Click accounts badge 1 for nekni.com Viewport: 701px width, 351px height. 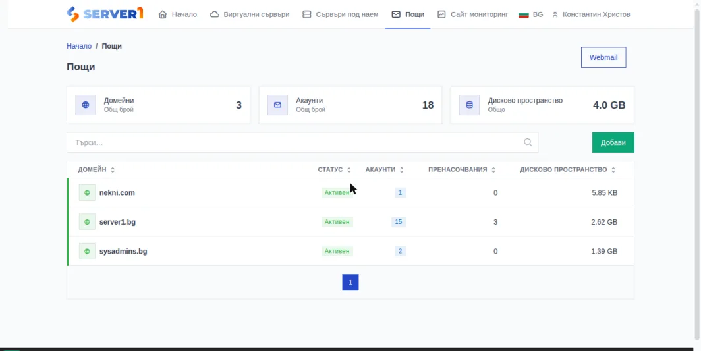tap(400, 193)
